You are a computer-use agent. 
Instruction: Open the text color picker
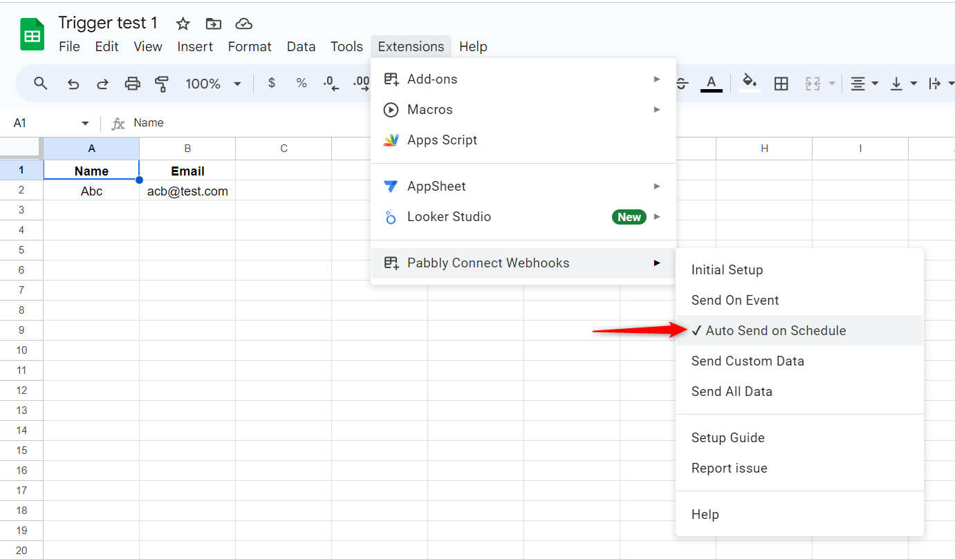pos(711,84)
